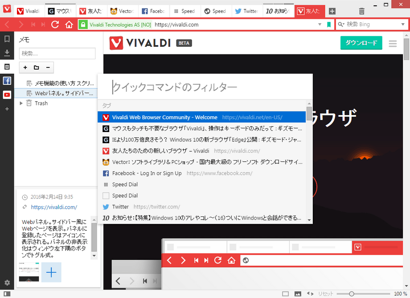Open the address bar history dropdown
This screenshot has height=298, width=410.
click(x=320, y=25)
